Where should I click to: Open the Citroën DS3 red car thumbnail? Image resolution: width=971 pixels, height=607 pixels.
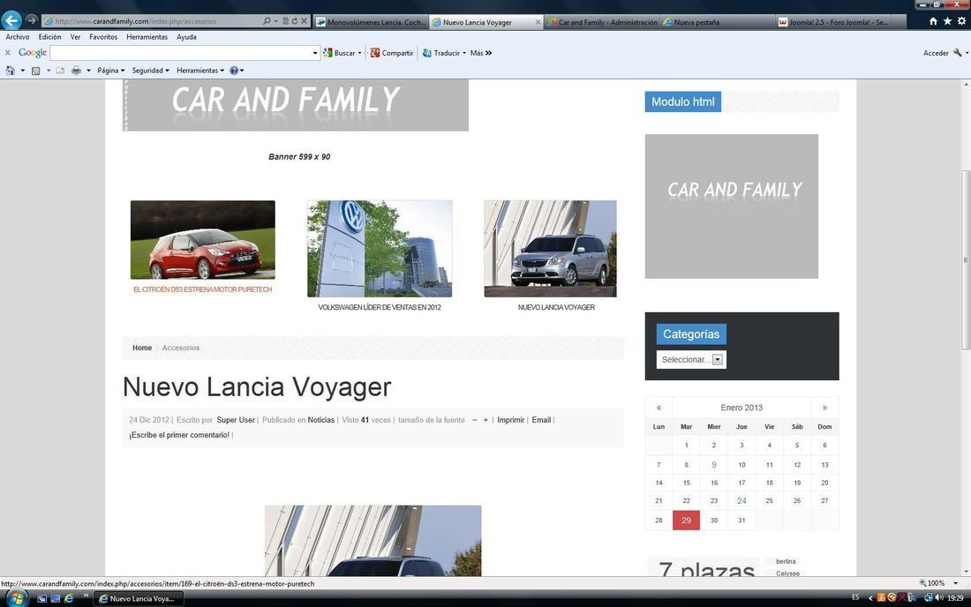[x=202, y=239]
